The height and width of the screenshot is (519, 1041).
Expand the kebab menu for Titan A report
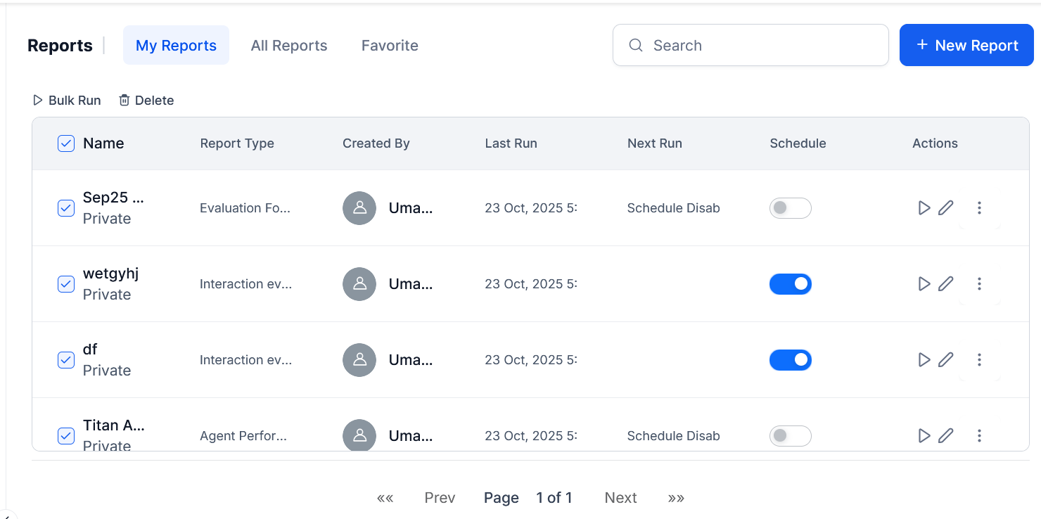979,436
